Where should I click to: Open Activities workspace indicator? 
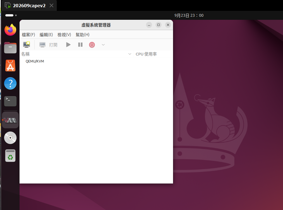11,15
